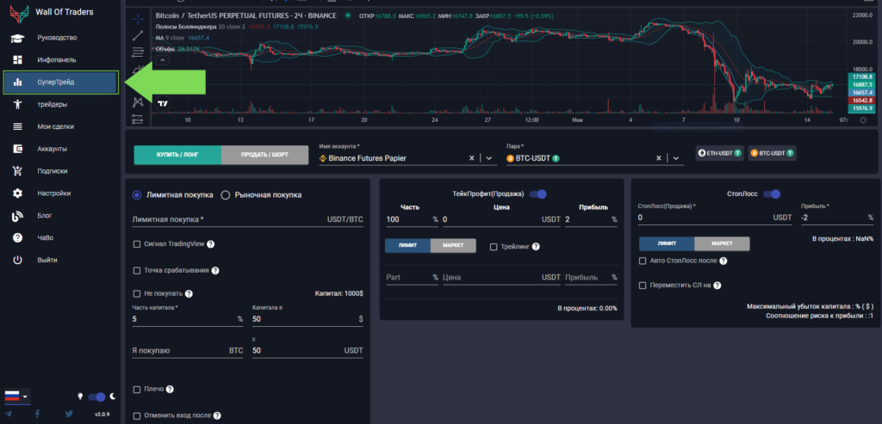The image size is (882, 424).
Task: Select the Лимитная покупка radio button
Action: coord(137,195)
